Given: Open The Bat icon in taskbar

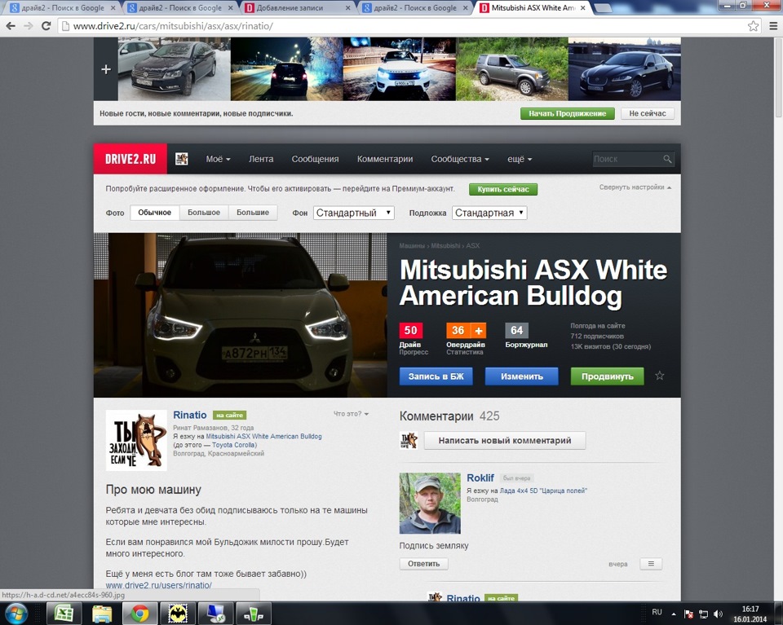Looking at the screenshot, I should click(x=177, y=614).
